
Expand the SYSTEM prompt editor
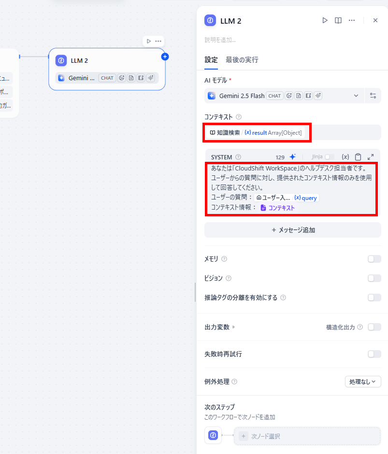(370, 157)
